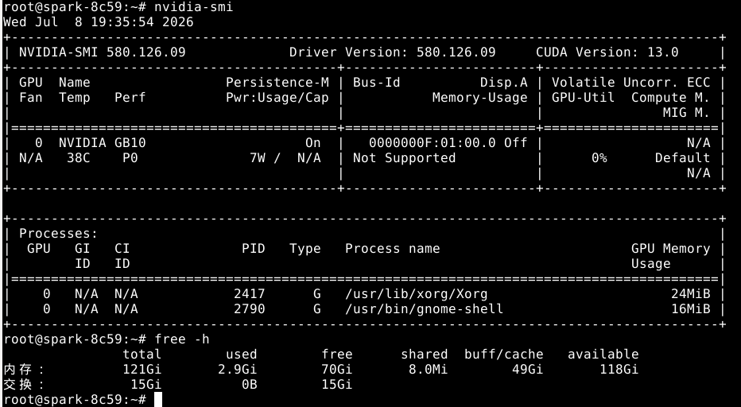
Task: Click the 0% GPU-Util value
Action: (x=599, y=158)
